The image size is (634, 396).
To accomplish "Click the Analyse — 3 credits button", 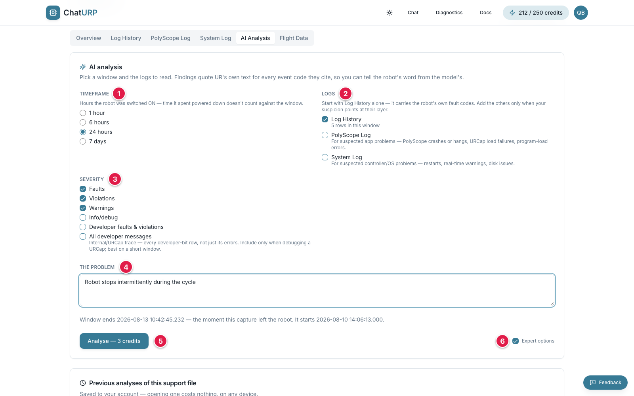I will 114,341.
